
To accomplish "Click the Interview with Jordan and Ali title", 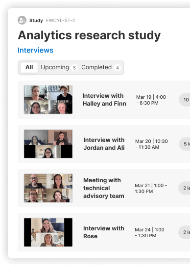I will coord(104,144).
